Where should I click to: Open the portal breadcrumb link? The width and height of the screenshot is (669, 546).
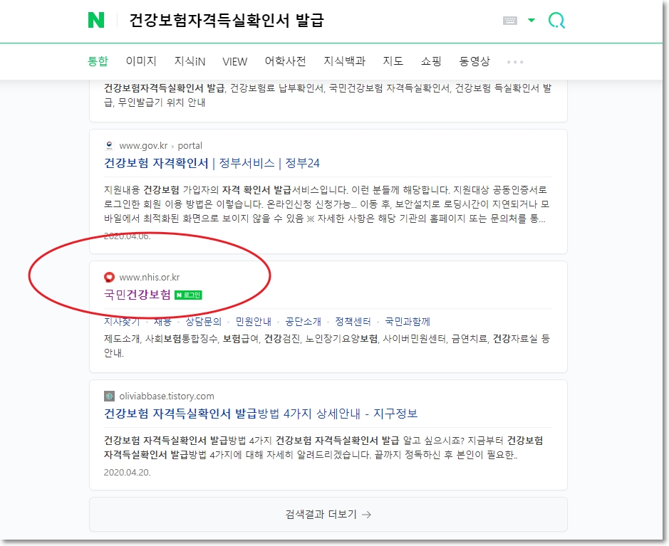click(x=190, y=146)
